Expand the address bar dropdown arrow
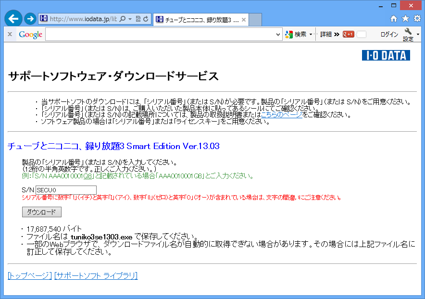 pos(130,19)
